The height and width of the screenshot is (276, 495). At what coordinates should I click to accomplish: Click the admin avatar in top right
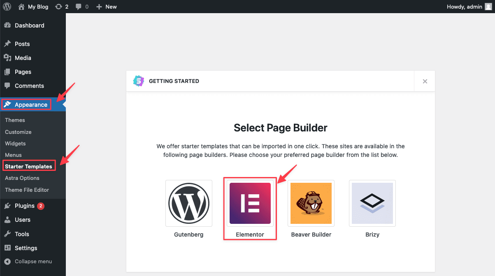pos(488,7)
